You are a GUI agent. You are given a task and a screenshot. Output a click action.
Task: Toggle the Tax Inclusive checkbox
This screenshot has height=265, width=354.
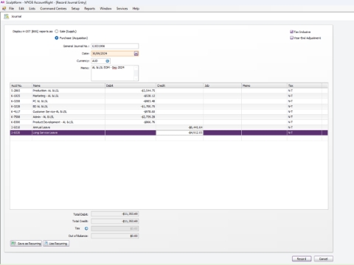[x=291, y=32]
